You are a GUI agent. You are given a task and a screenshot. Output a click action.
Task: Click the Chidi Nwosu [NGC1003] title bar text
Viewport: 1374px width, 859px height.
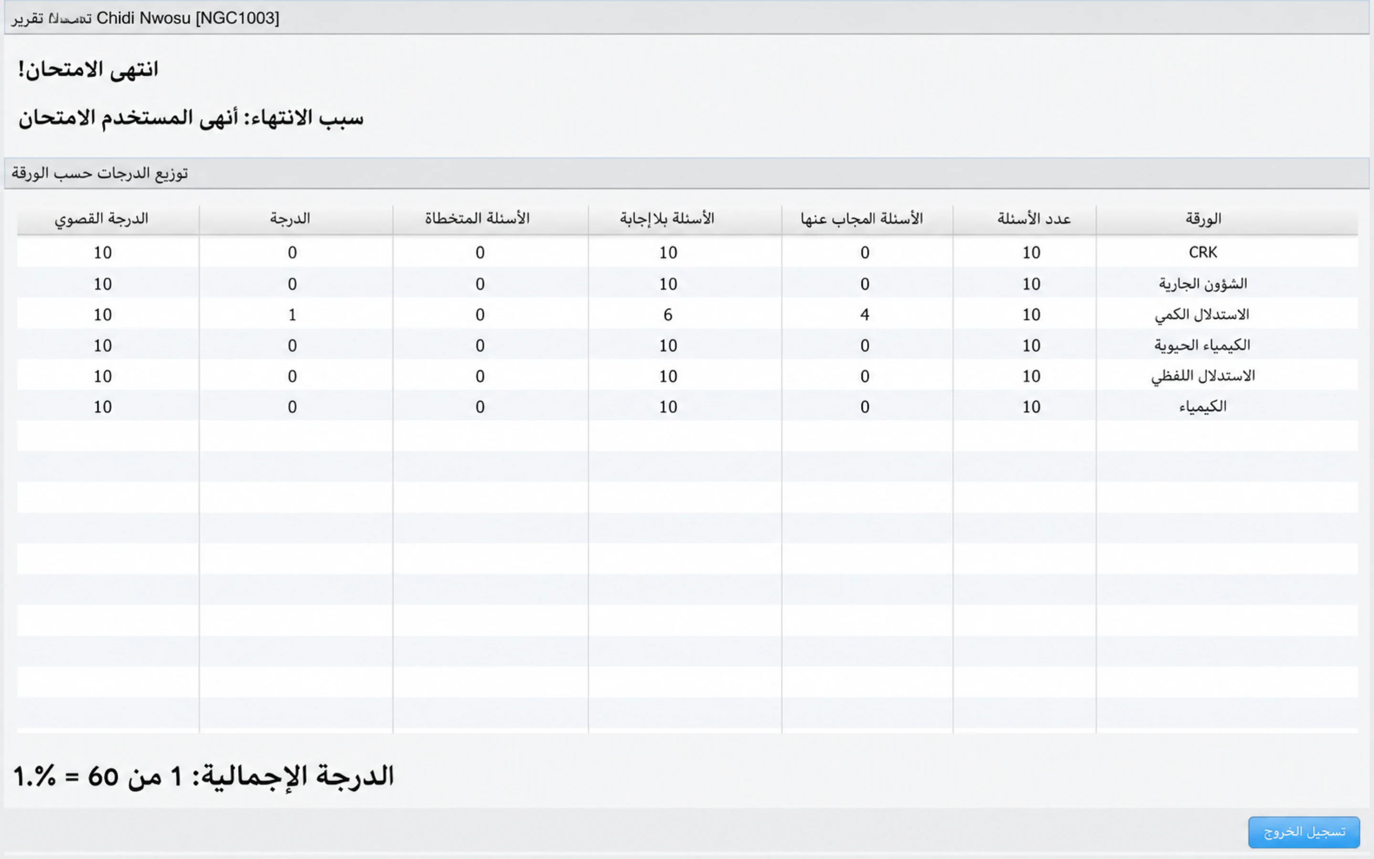tap(188, 18)
